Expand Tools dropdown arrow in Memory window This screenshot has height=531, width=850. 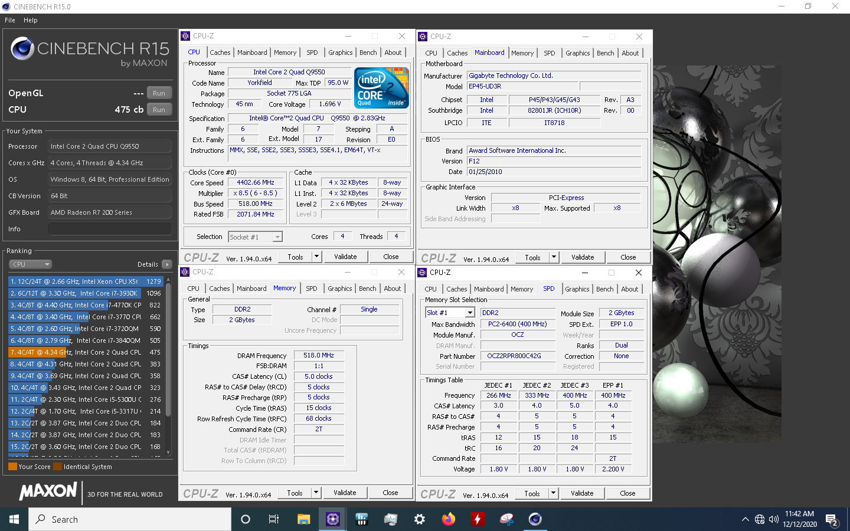pyautogui.click(x=316, y=493)
